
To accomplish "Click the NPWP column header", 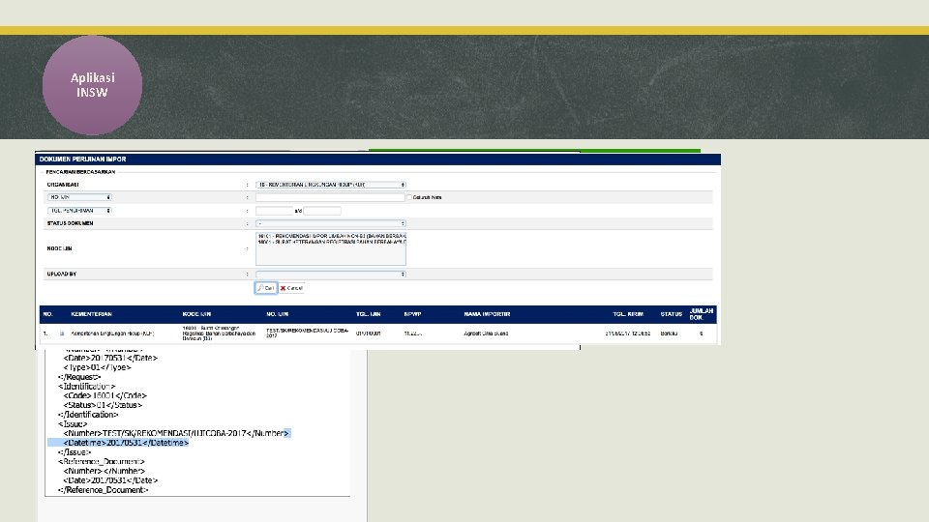I will (412, 314).
